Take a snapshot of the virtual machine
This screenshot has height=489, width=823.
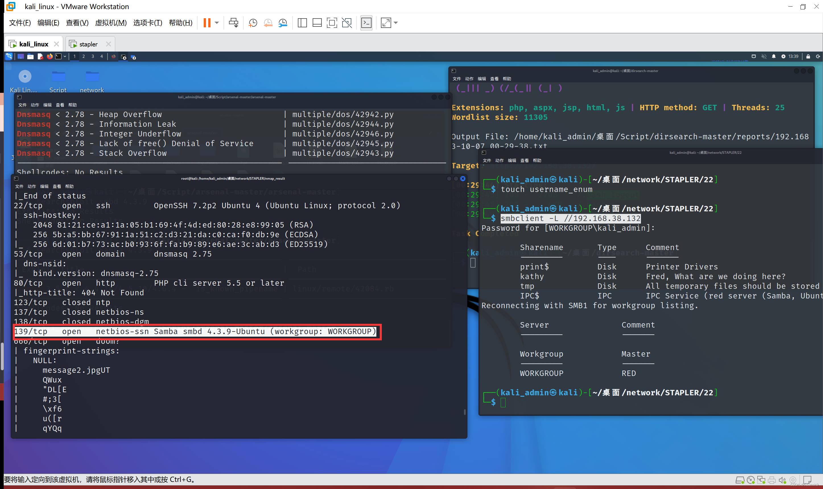(x=253, y=22)
